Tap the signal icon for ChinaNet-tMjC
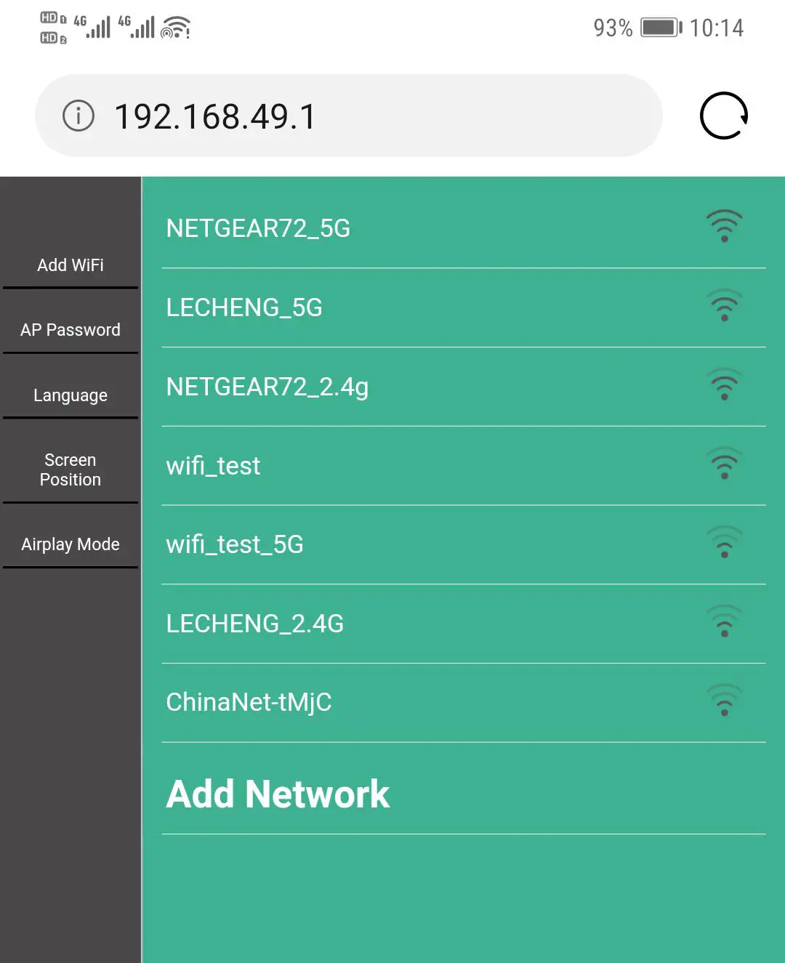This screenshot has width=785, height=963. click(724, 701)
